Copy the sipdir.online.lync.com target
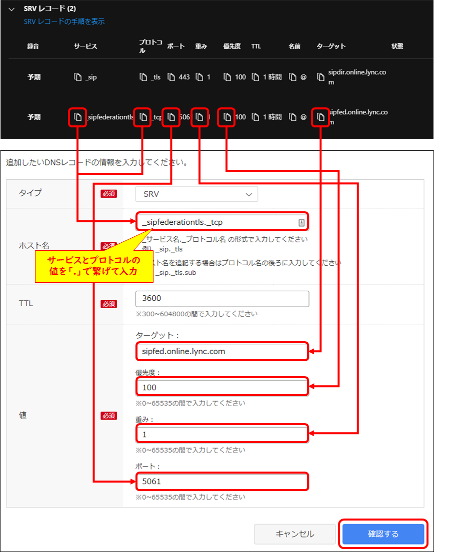This screenshot has height=552, width=452. tap(321, 76)
